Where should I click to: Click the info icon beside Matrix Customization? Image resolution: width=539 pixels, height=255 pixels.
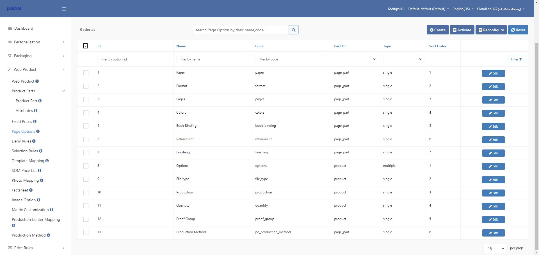52,210
